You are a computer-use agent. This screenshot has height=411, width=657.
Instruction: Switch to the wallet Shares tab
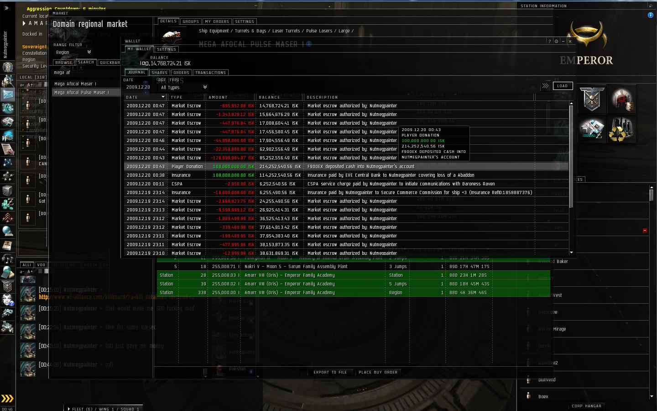tap(159, 73)
